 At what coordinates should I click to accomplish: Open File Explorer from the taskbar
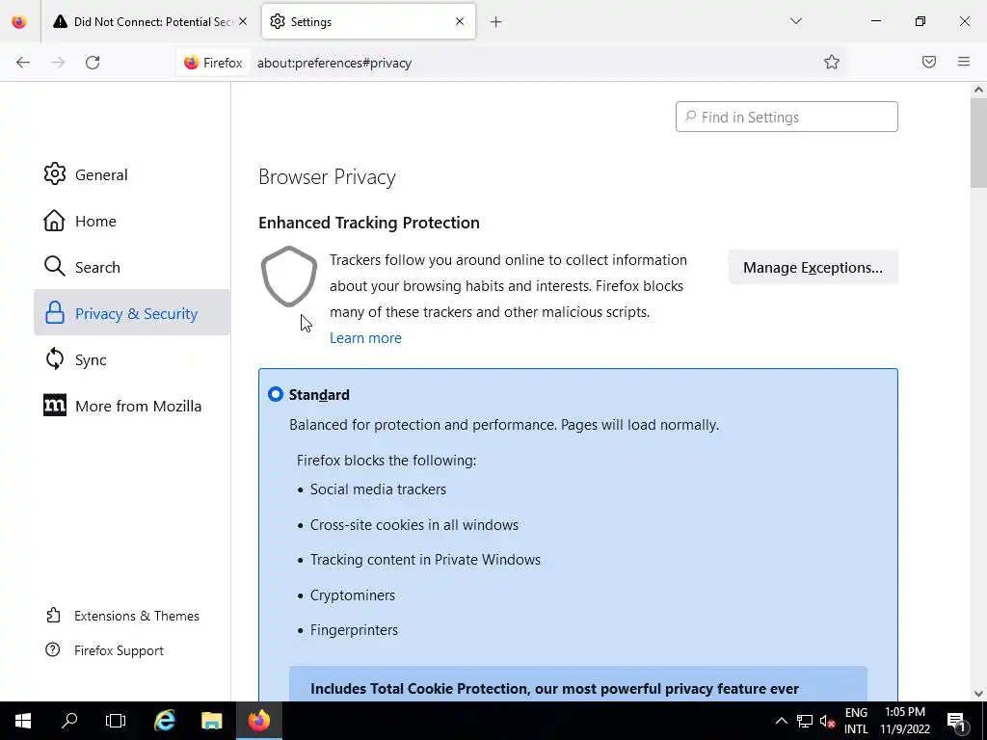click(211, 721)
